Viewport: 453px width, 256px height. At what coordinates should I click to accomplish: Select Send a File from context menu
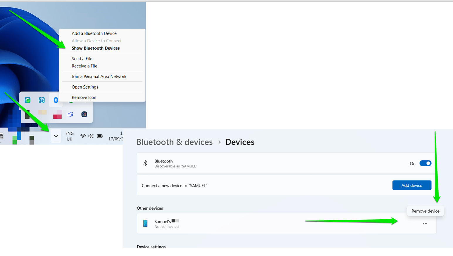(82, 59)
